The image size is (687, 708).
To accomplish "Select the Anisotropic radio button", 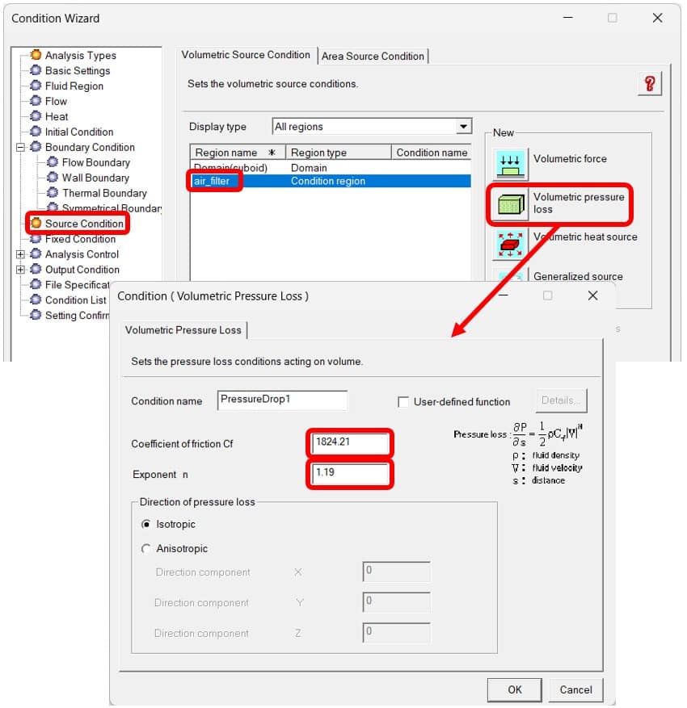I will click(146, 549).
